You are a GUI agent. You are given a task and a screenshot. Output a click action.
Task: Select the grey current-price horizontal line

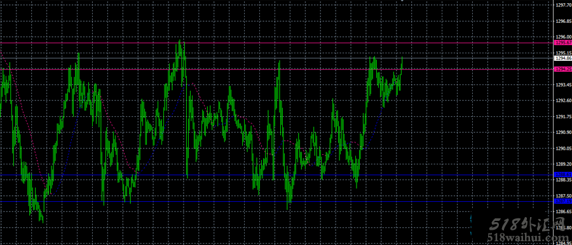tap(277, 58)
